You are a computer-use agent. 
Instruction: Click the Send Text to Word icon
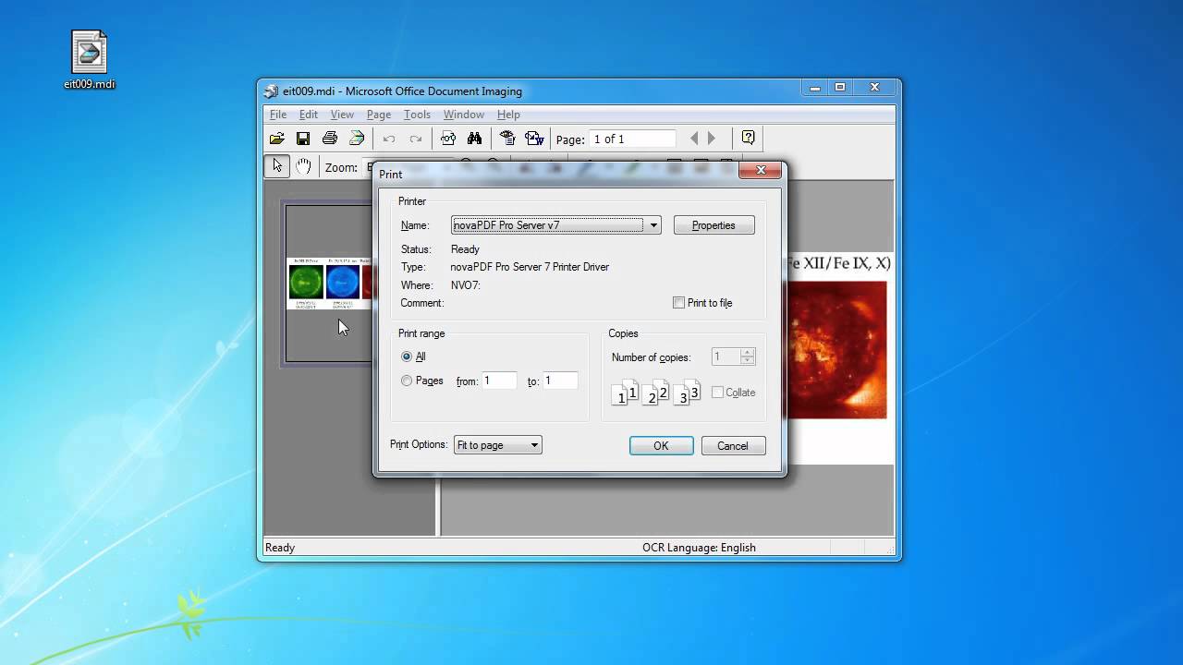point(534,139)
